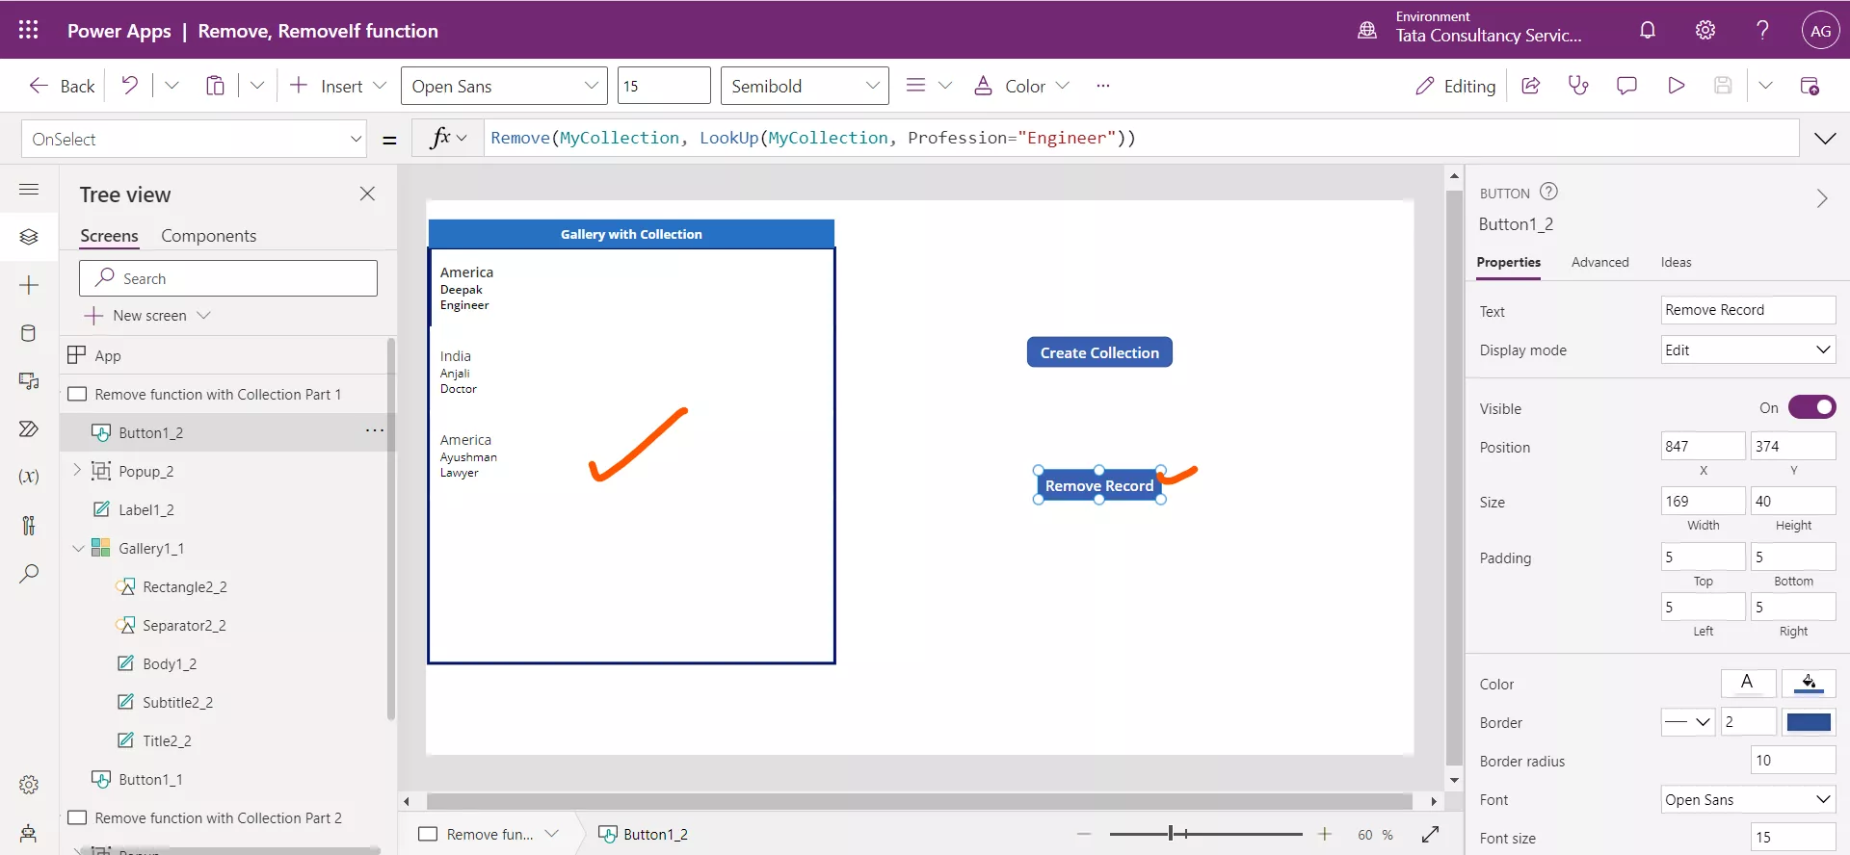Image resolution: width=1850 pixels, height=855 pixels.
Task: Open the Advanced tab
Action: [1599, 262]
